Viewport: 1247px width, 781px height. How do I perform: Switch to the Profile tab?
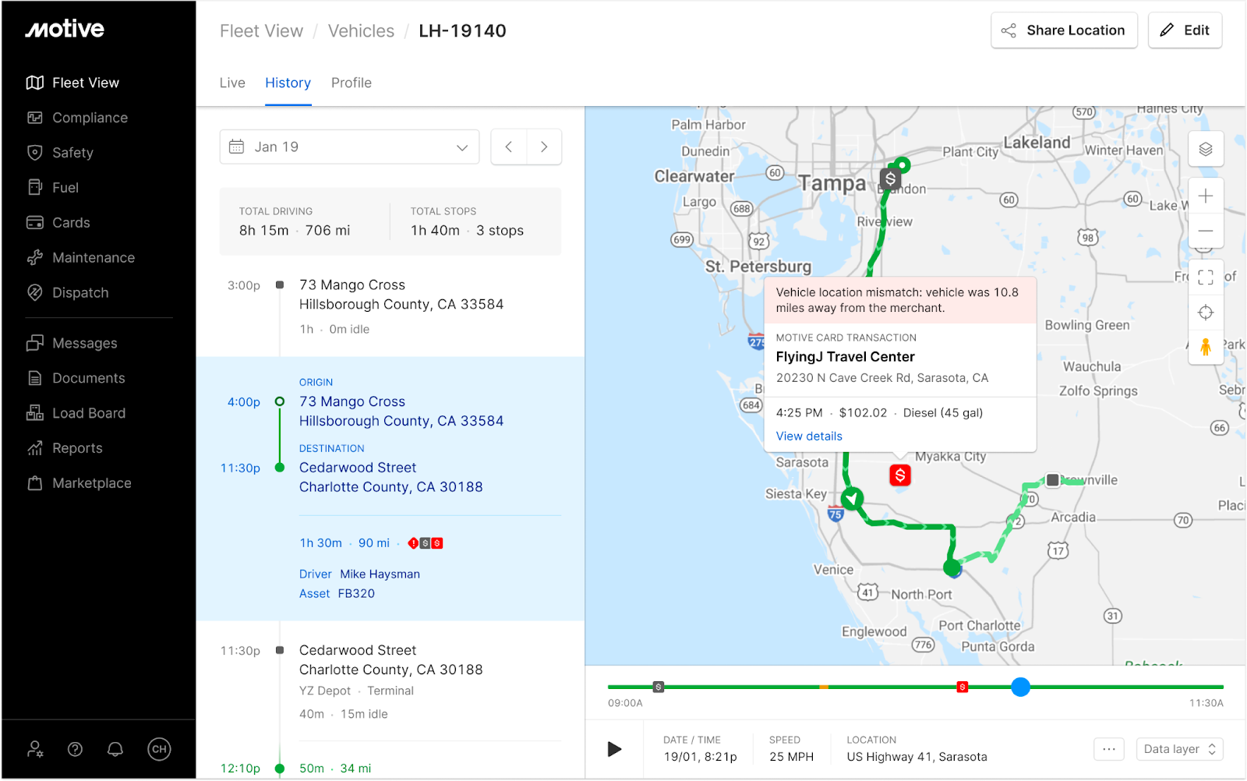[x=351, y=83]
